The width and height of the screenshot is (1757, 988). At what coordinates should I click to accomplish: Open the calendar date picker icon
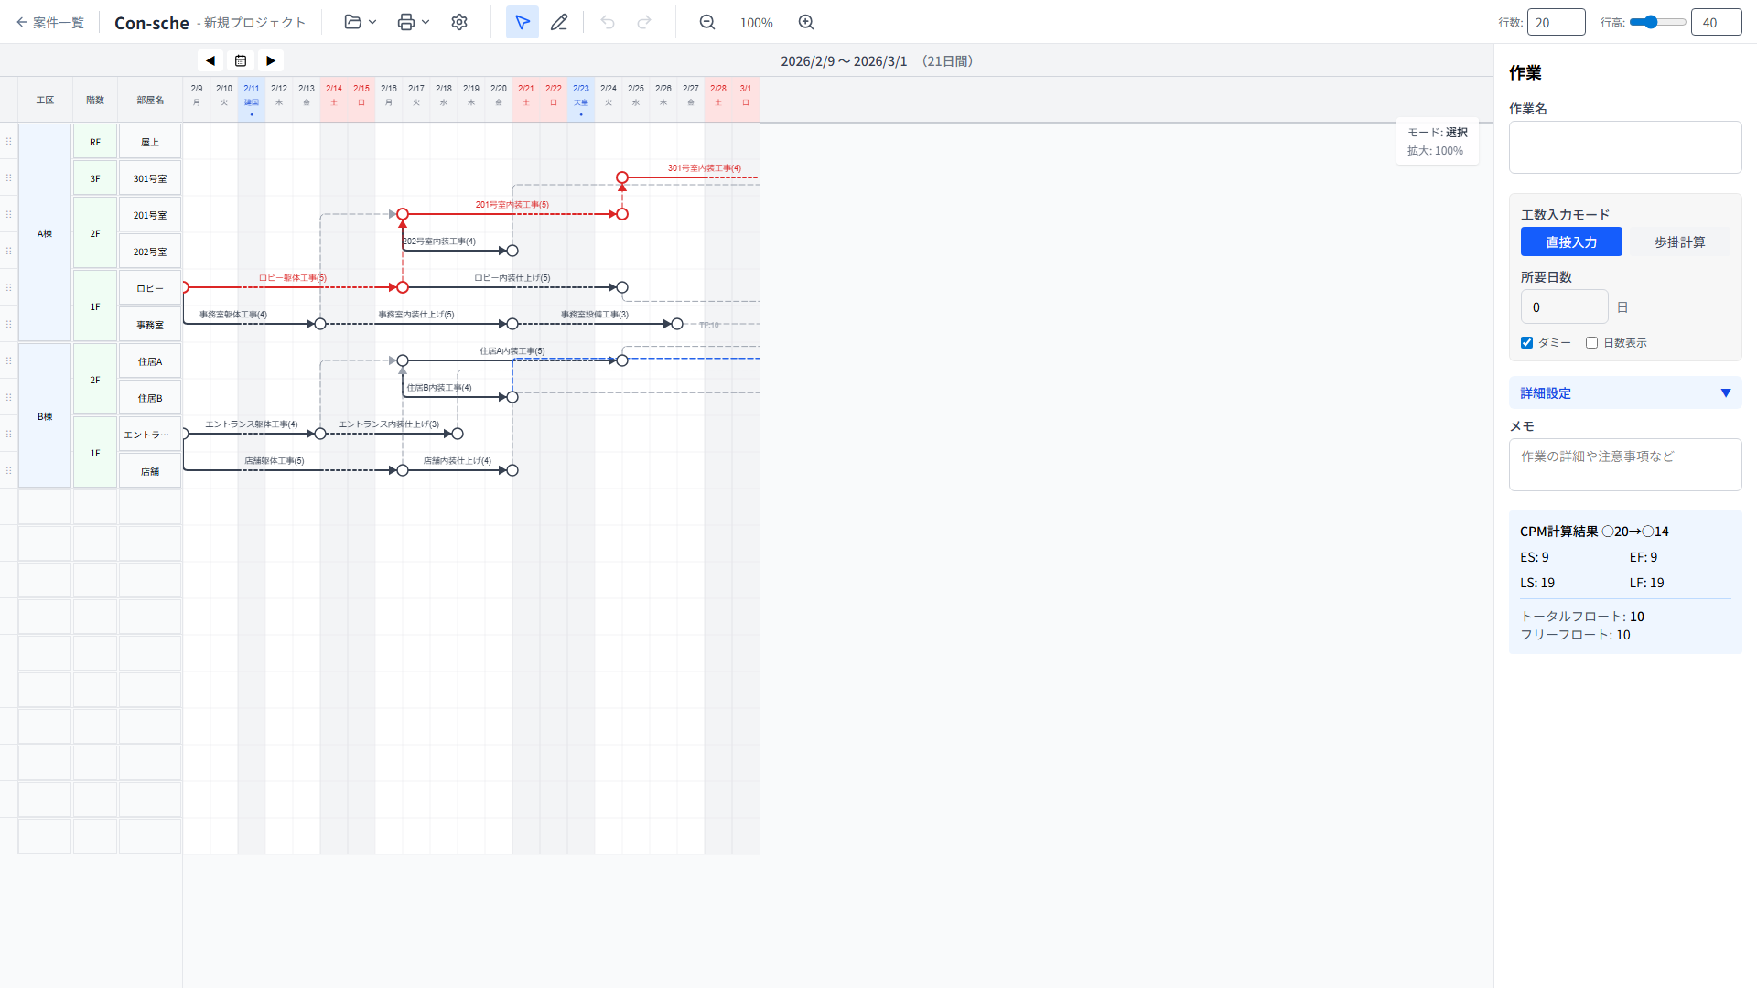(241, 60)
